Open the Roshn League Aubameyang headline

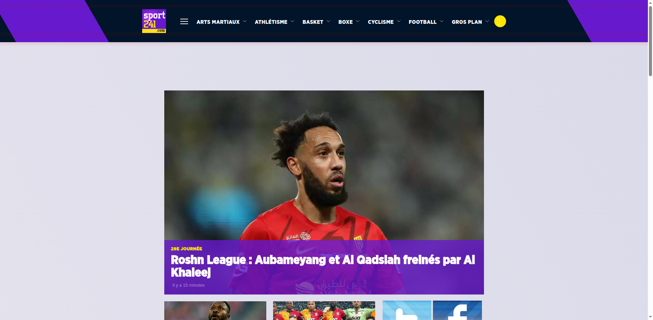point(323,266)
